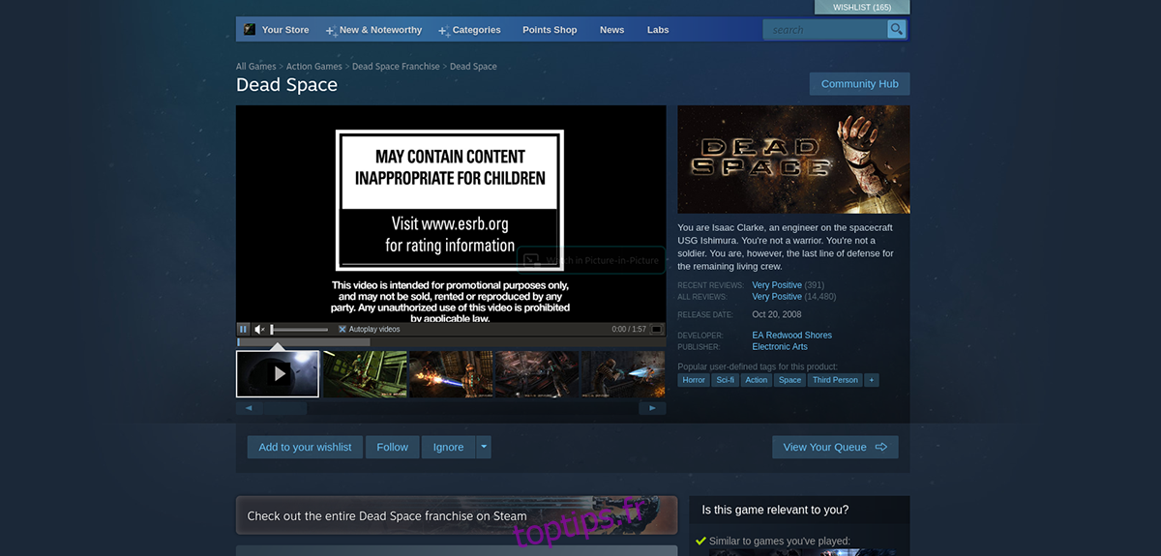1161x556 pixels.
Task: Toggle Follow for Dead Space
Action: click(x=392, y=447)
